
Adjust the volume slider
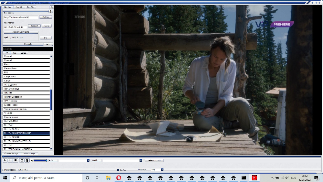40,160
